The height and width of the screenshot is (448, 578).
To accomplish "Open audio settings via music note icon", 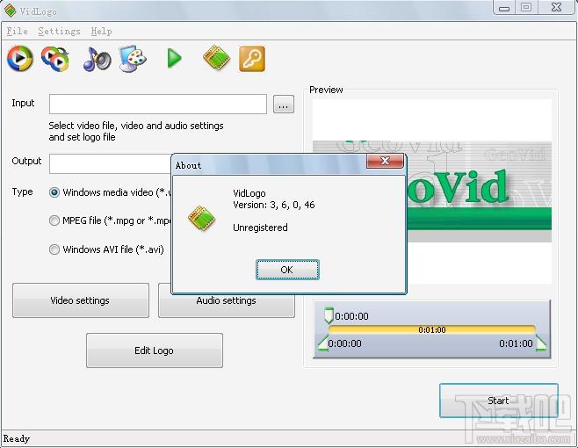I will tap(97, 59).
